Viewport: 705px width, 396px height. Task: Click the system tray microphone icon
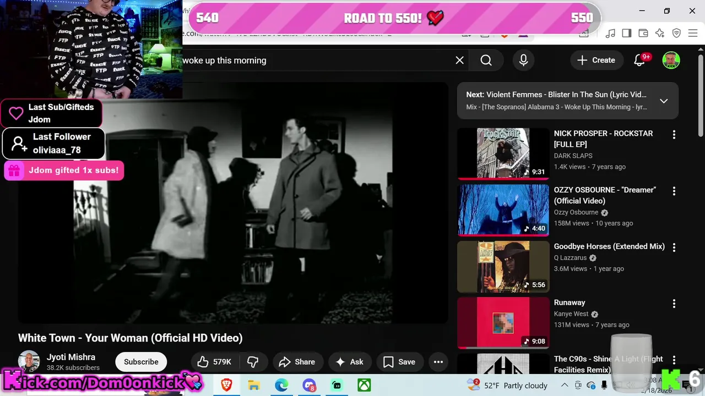pos(604,385)
